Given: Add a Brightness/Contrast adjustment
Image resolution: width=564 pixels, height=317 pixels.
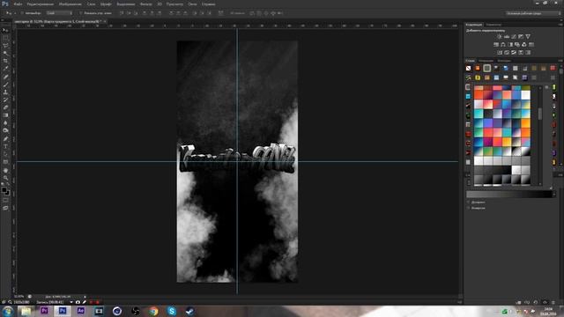Looking at the screenshot, I should [500, 37].
